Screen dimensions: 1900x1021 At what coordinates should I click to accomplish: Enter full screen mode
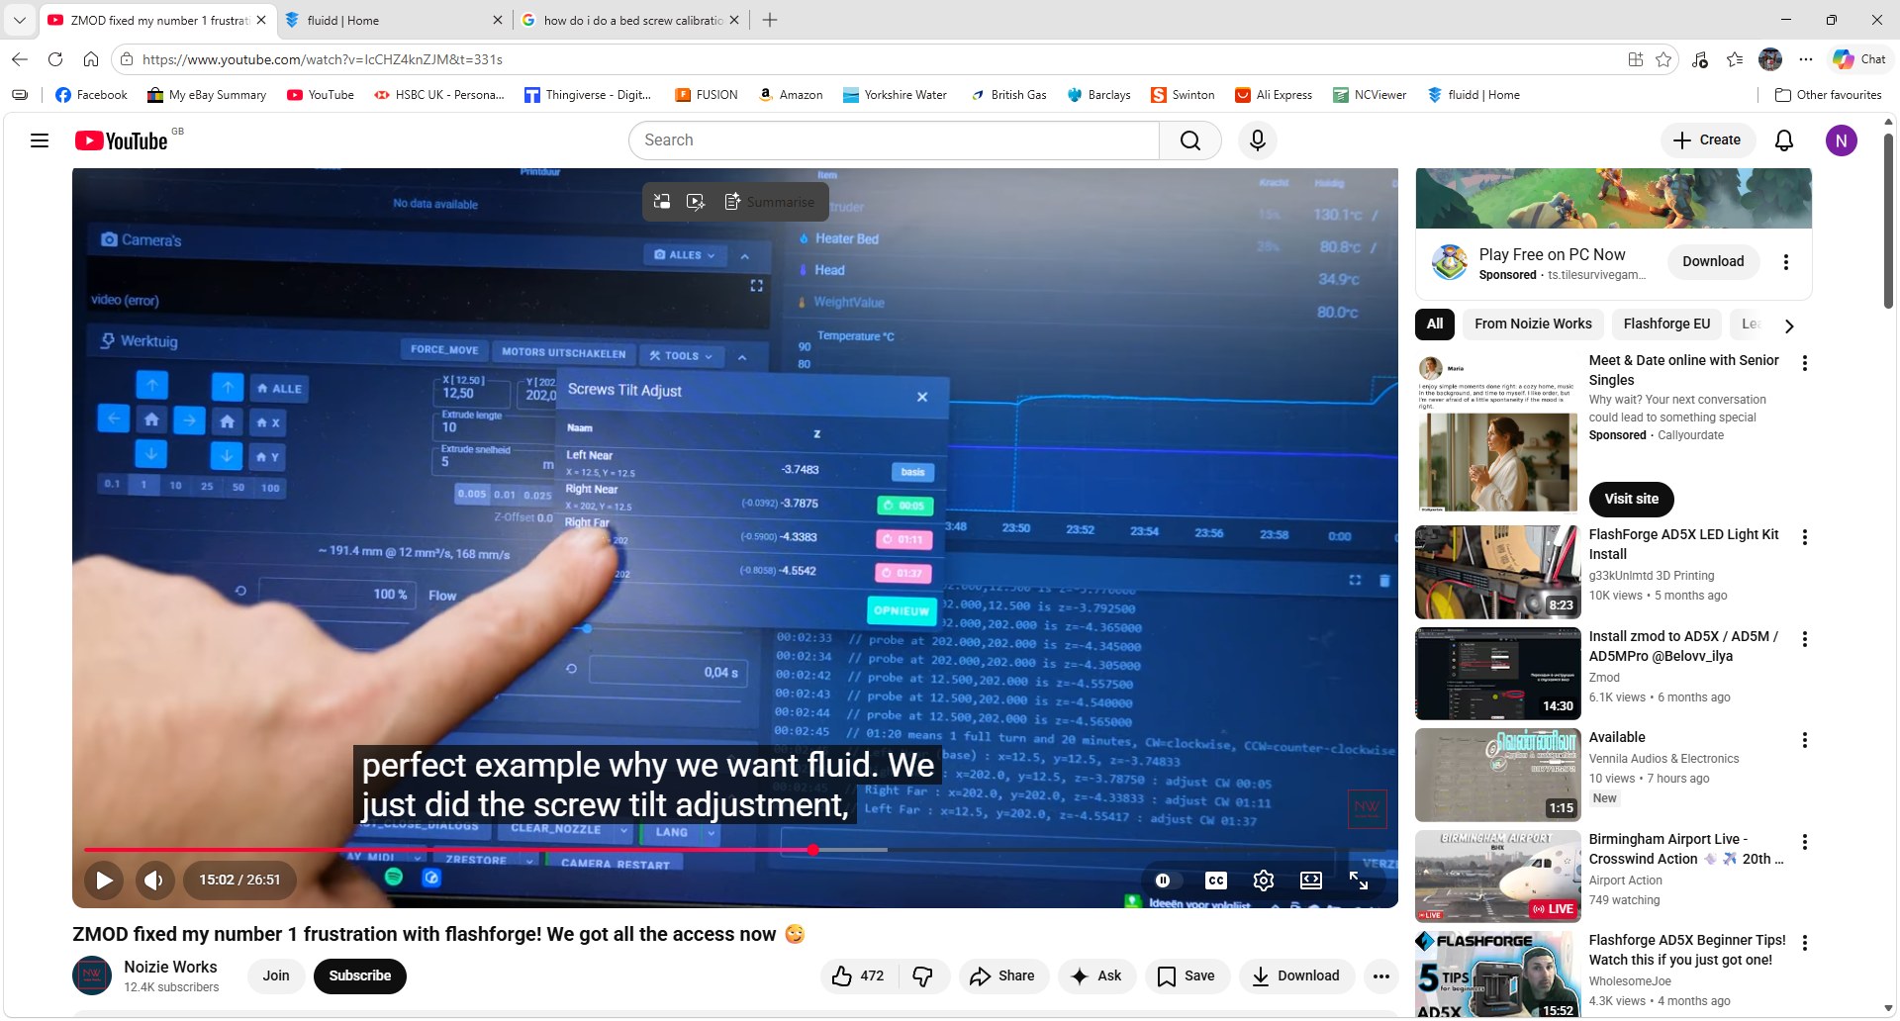click(1359, 880)
